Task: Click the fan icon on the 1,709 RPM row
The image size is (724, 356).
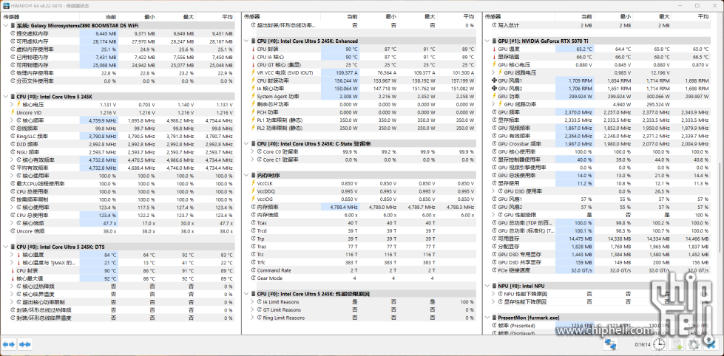Action: coord(493,81)
